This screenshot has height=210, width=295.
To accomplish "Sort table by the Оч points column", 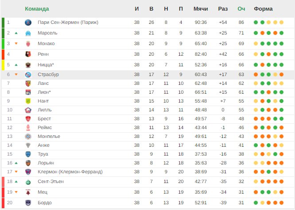I will [x=241, y=9].
